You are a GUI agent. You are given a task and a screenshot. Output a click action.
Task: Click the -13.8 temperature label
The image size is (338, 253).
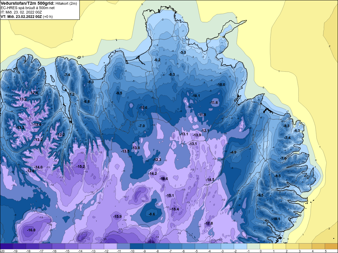pos(136,148)
